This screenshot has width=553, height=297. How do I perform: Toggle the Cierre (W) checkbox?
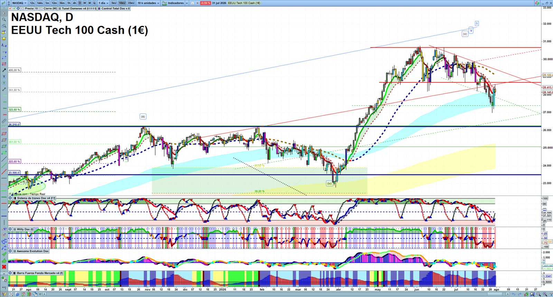pos(41,9)
